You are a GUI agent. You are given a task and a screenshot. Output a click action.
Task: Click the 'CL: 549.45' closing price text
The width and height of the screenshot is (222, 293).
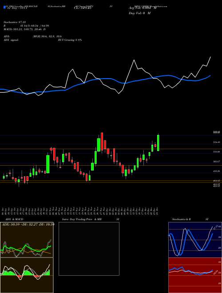click(83, 8)
